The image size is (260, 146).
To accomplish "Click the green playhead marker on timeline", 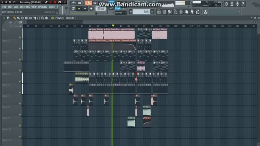I will pyautogui.click(x=113, y=26).
